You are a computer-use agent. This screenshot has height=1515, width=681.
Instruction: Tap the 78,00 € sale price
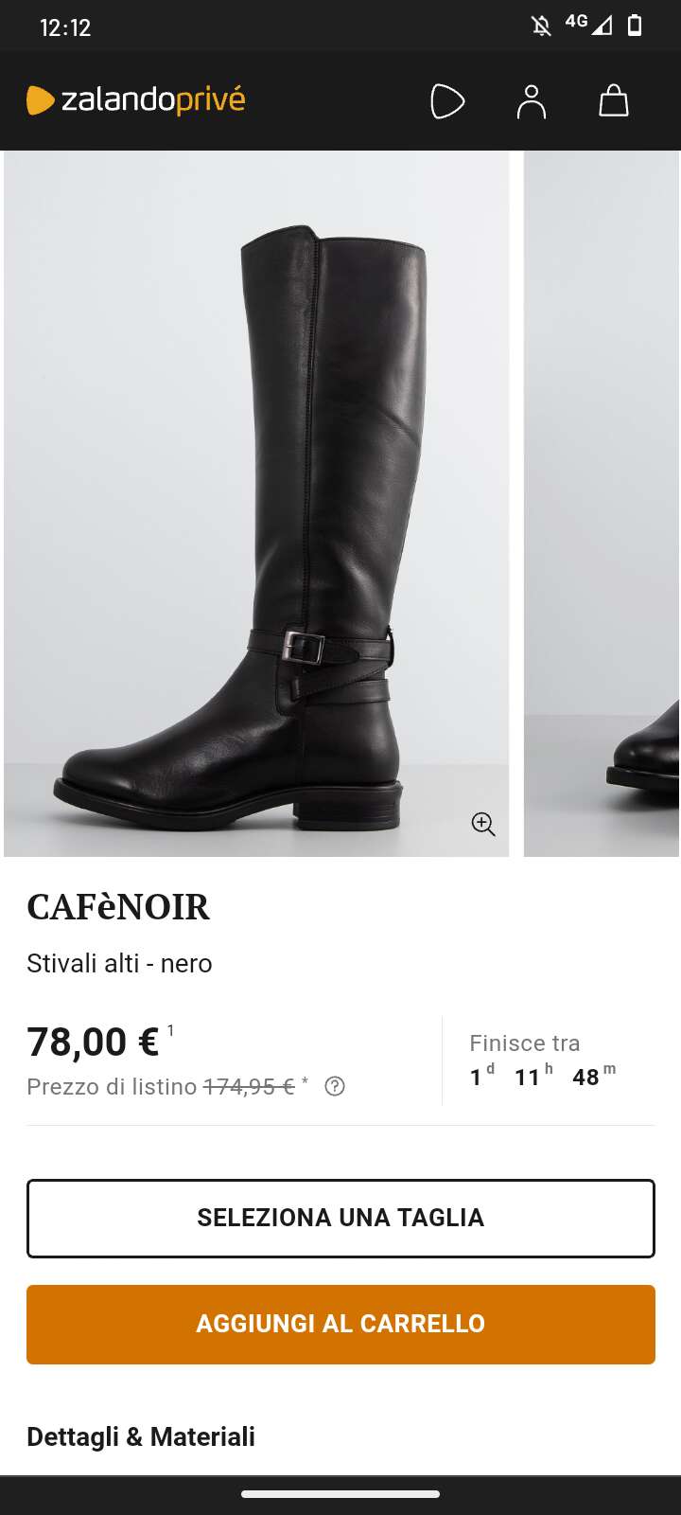pos(93,1042)
